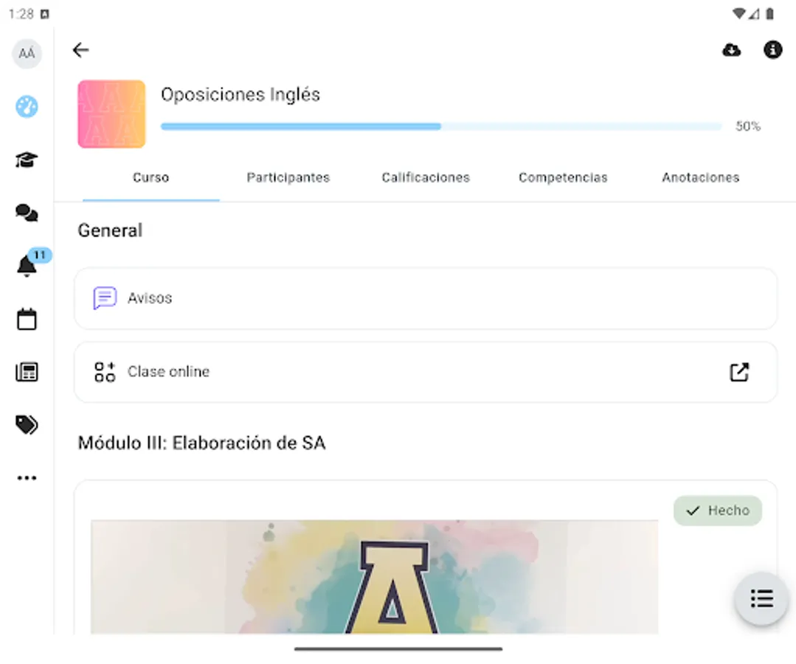Open the Calificaciones tab

point(425,177)
